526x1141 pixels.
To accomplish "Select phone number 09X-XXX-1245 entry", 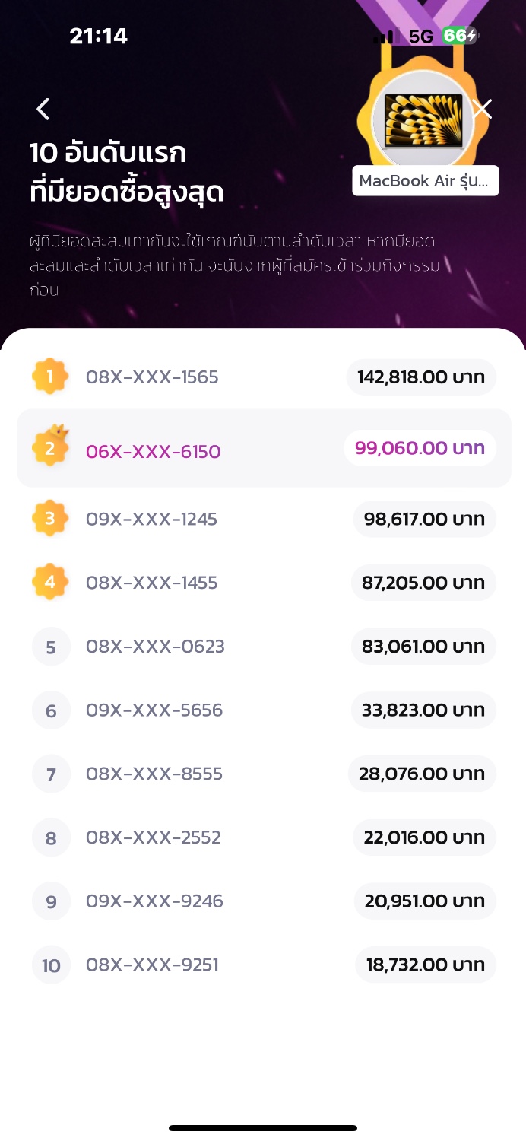I will tap(151, 519).
